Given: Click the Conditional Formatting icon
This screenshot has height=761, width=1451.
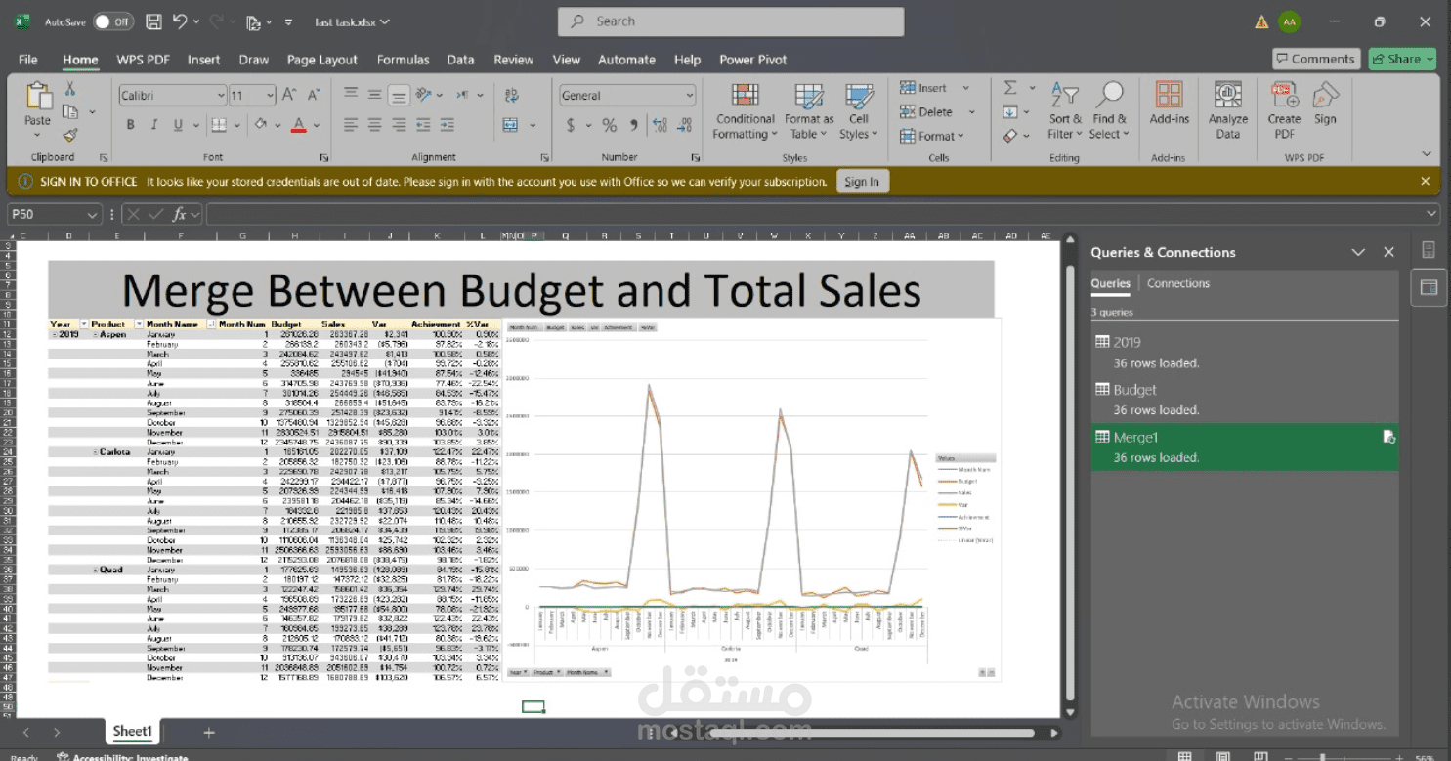Looking at the screenshot, I should [745, 96].
